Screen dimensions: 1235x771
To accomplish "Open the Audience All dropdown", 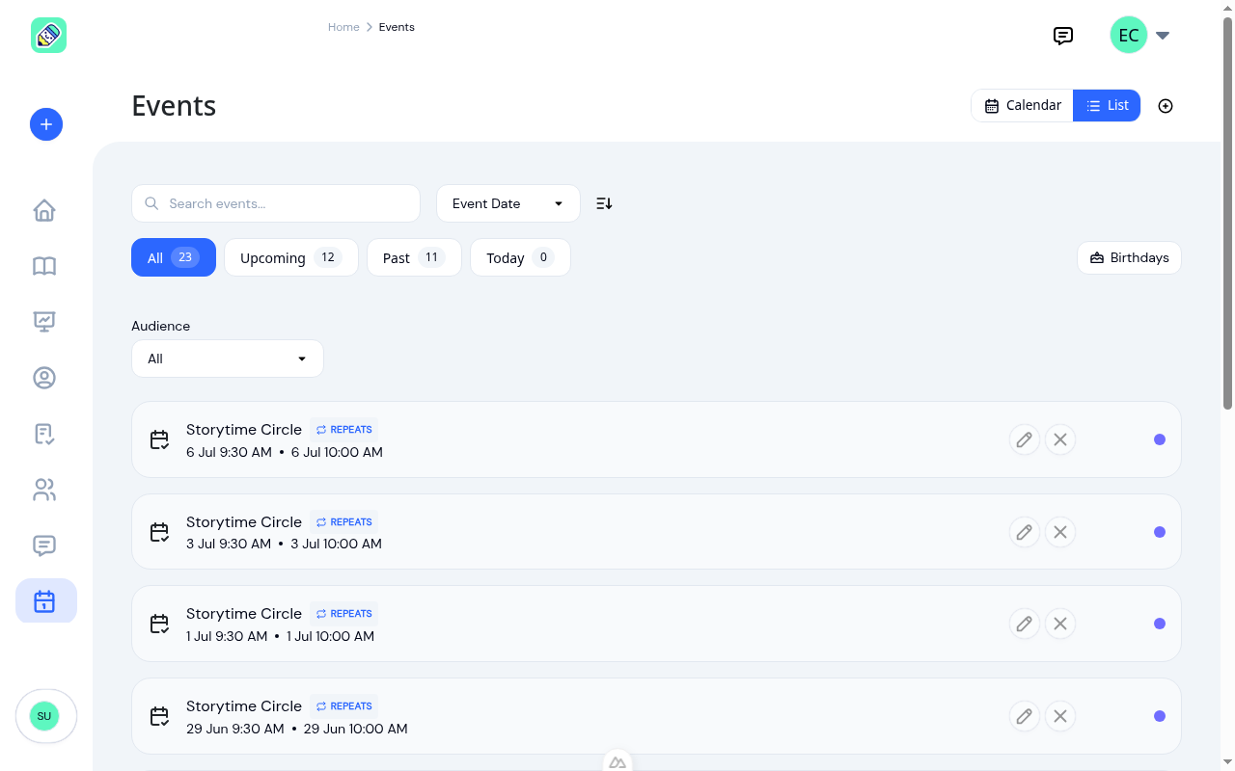I will click(228, 359).
